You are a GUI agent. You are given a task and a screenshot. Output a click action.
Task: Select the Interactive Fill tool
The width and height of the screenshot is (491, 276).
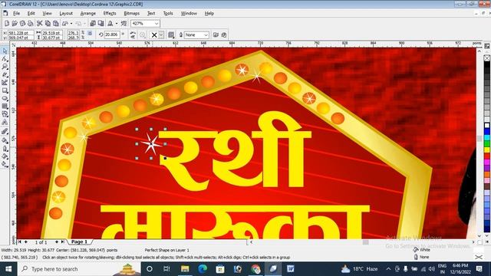[5, 164]
